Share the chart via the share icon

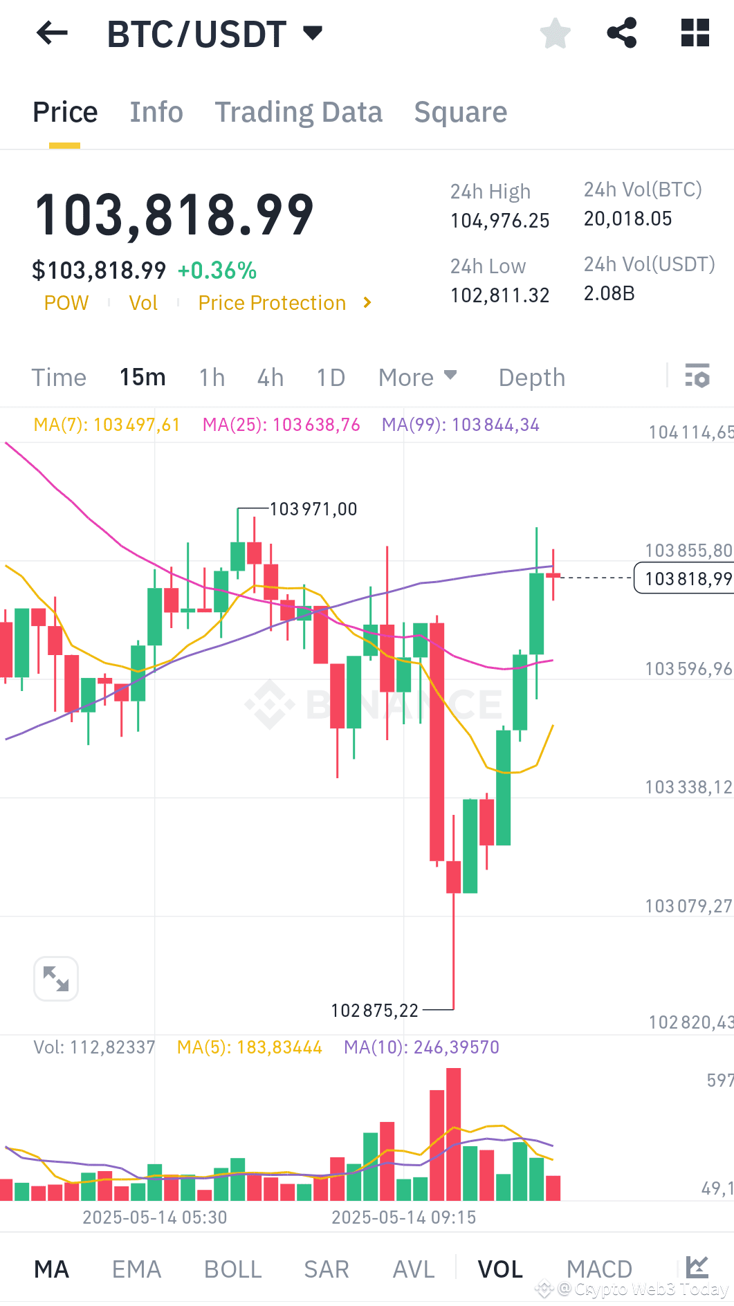coord(622,33)
